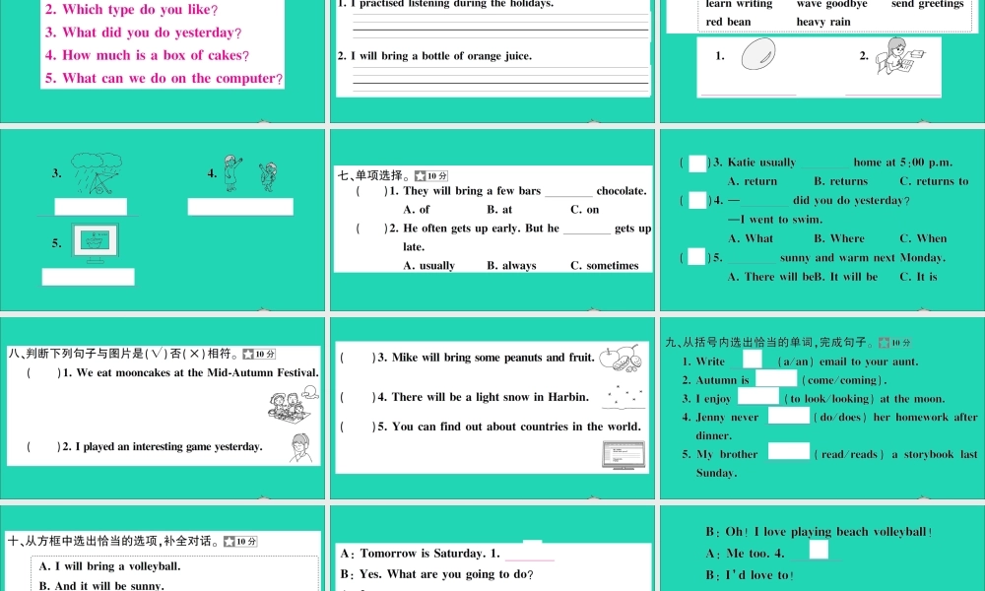The height and width of the screenshot is (591, 985).
Task: Click the heading '七、单项选择'
Action: tap(374, 176)
